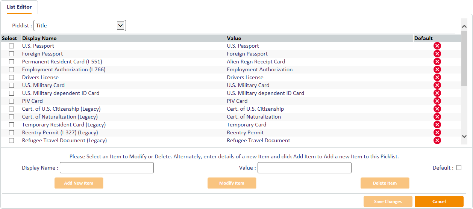Enable the Default checkbox for new item
Screen dimensions: 473x209
coord(459,168)
